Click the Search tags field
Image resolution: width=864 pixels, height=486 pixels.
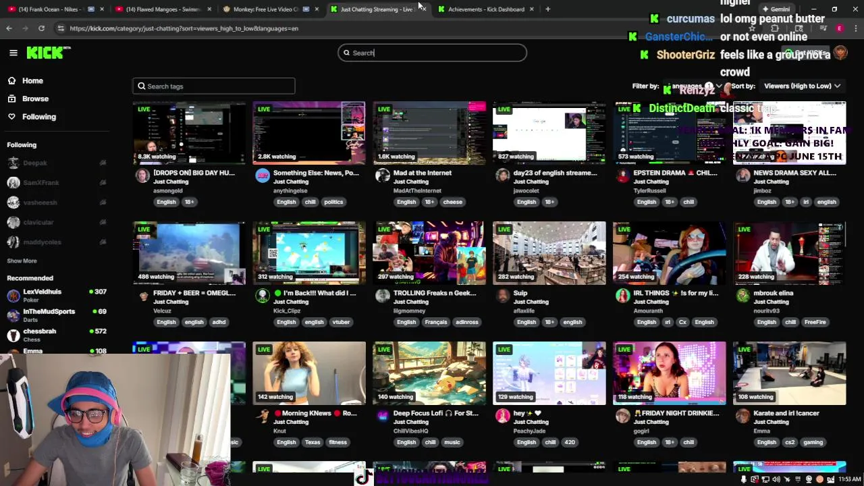pyautogui.click(x=214, y=86)
